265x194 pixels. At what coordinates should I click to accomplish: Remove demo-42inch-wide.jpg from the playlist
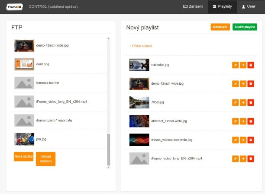click(251, 84)
